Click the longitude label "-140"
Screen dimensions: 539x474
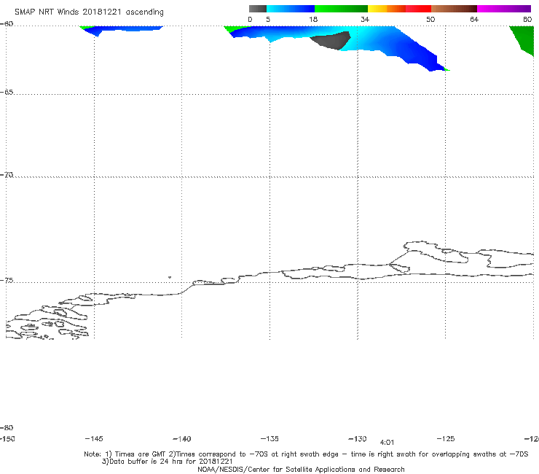click(182, 439)
